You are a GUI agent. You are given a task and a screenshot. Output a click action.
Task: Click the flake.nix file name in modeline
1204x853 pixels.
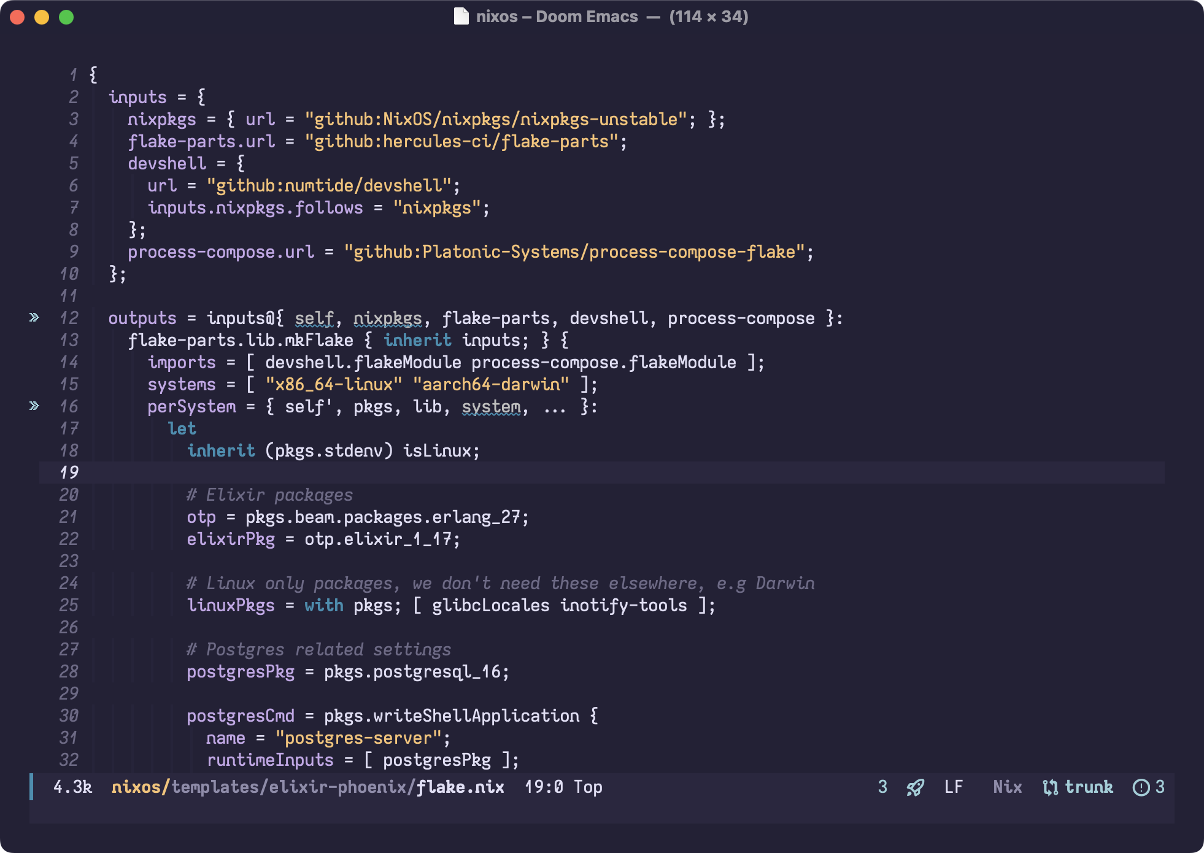[x=460, y=787]
